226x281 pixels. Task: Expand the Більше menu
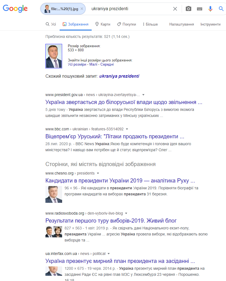click(150, 24)
